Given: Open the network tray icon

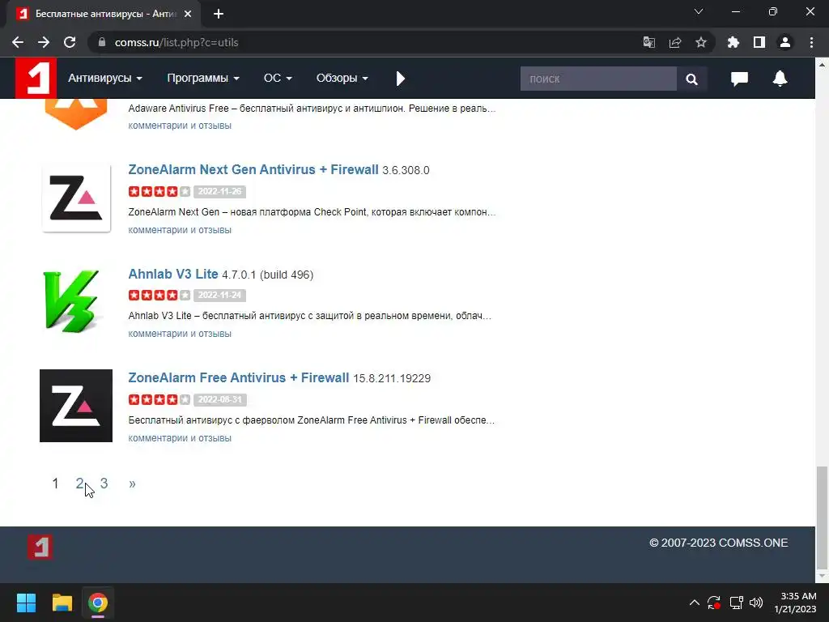Looking at the screenshot, I should click(x=736, y=603).
